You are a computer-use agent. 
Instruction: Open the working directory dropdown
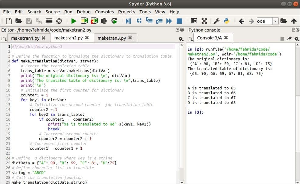click(276, 21)
